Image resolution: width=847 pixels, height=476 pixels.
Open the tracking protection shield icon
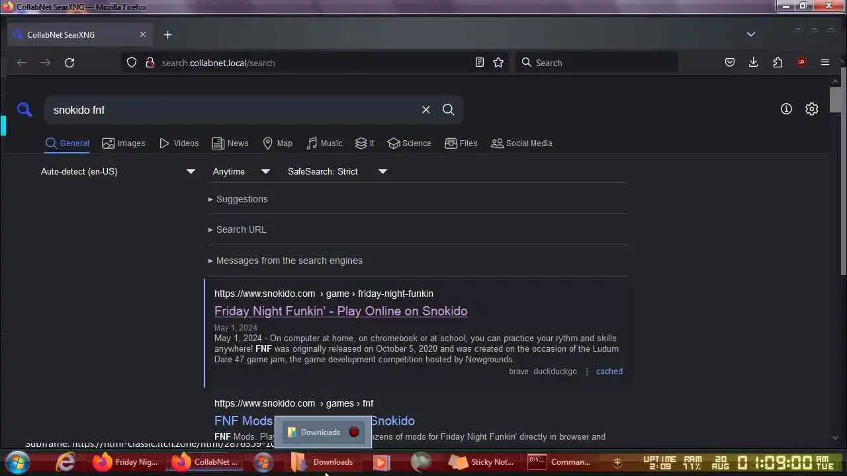click(132, 63)
